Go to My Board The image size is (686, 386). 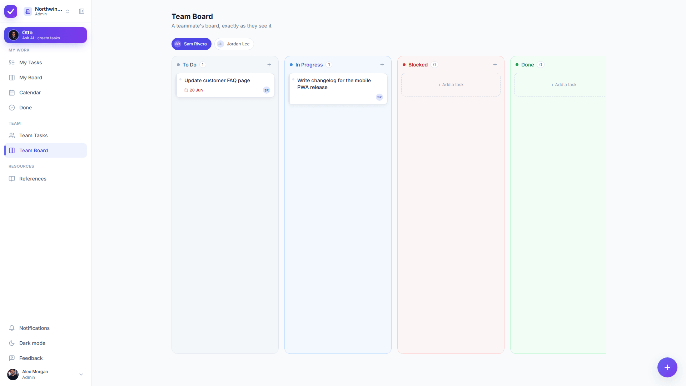[x=45, y=78]
